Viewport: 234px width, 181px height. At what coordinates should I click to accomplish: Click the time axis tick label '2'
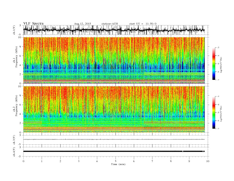click(x=60, y=161)
